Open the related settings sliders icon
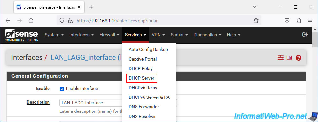Viewport: 318px width, 122px height. [x=281, y=58]
